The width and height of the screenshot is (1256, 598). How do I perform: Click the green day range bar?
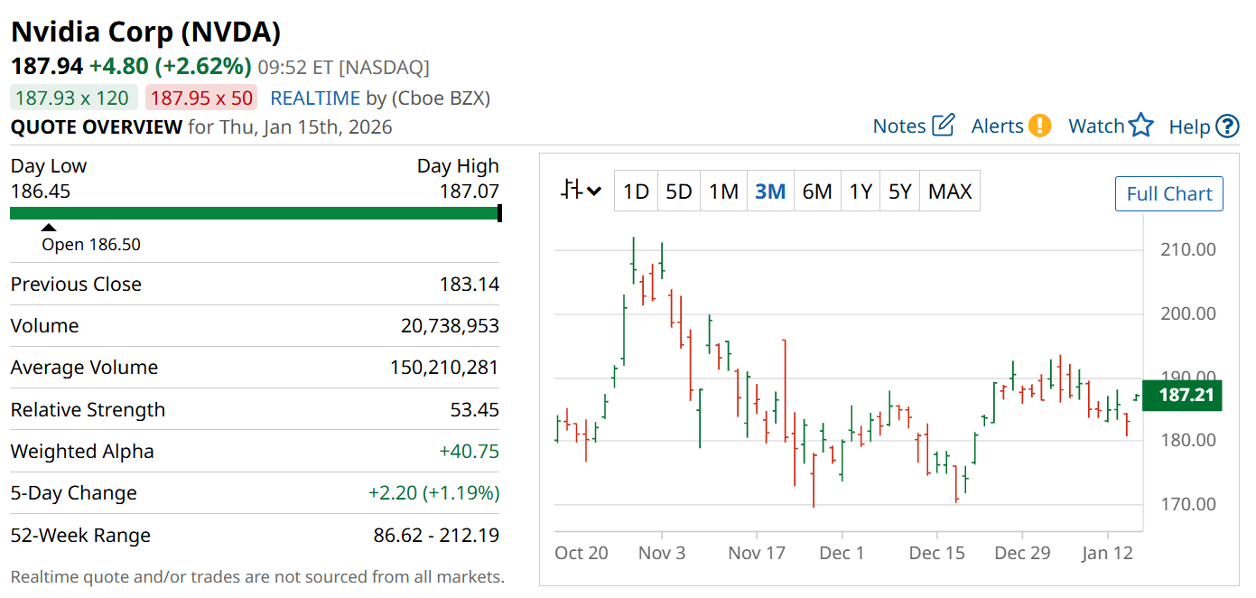pyautogui.click(x=254, y=213)
